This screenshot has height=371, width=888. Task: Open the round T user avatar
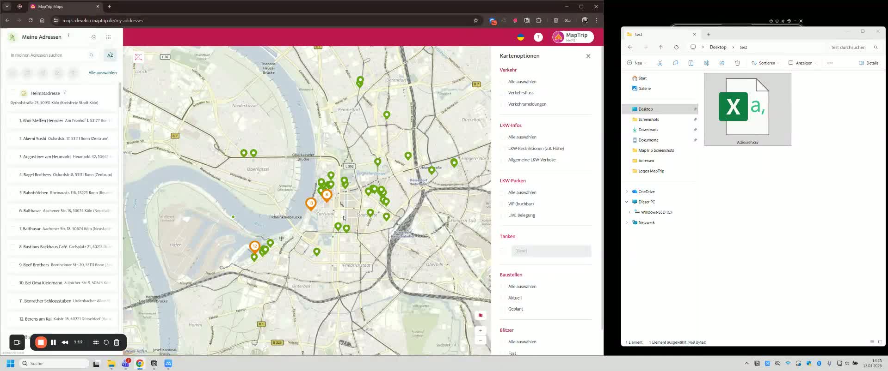pyautogui.click(x=538, y=37)
